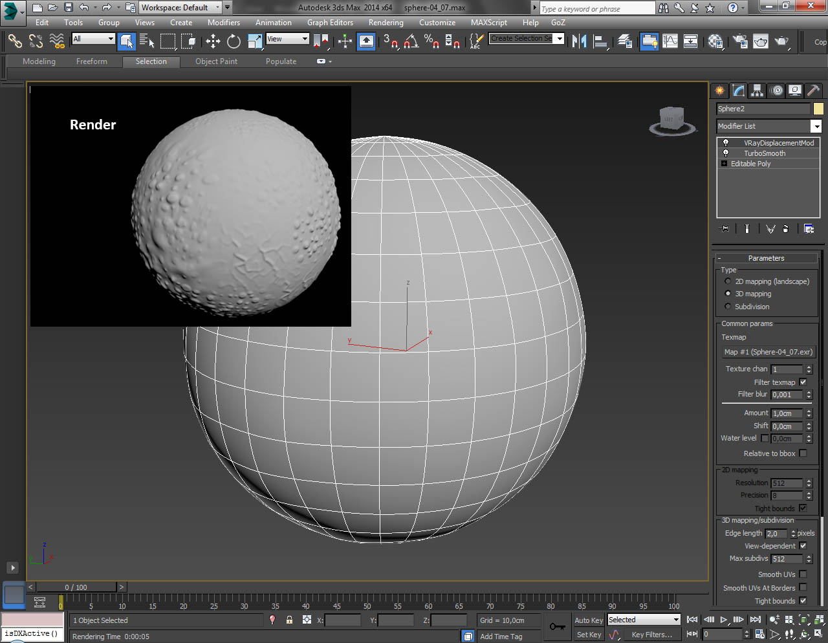The image size is (828, 643).
Task: Click the Play Animation button
Action: click(x=724, y=620)
